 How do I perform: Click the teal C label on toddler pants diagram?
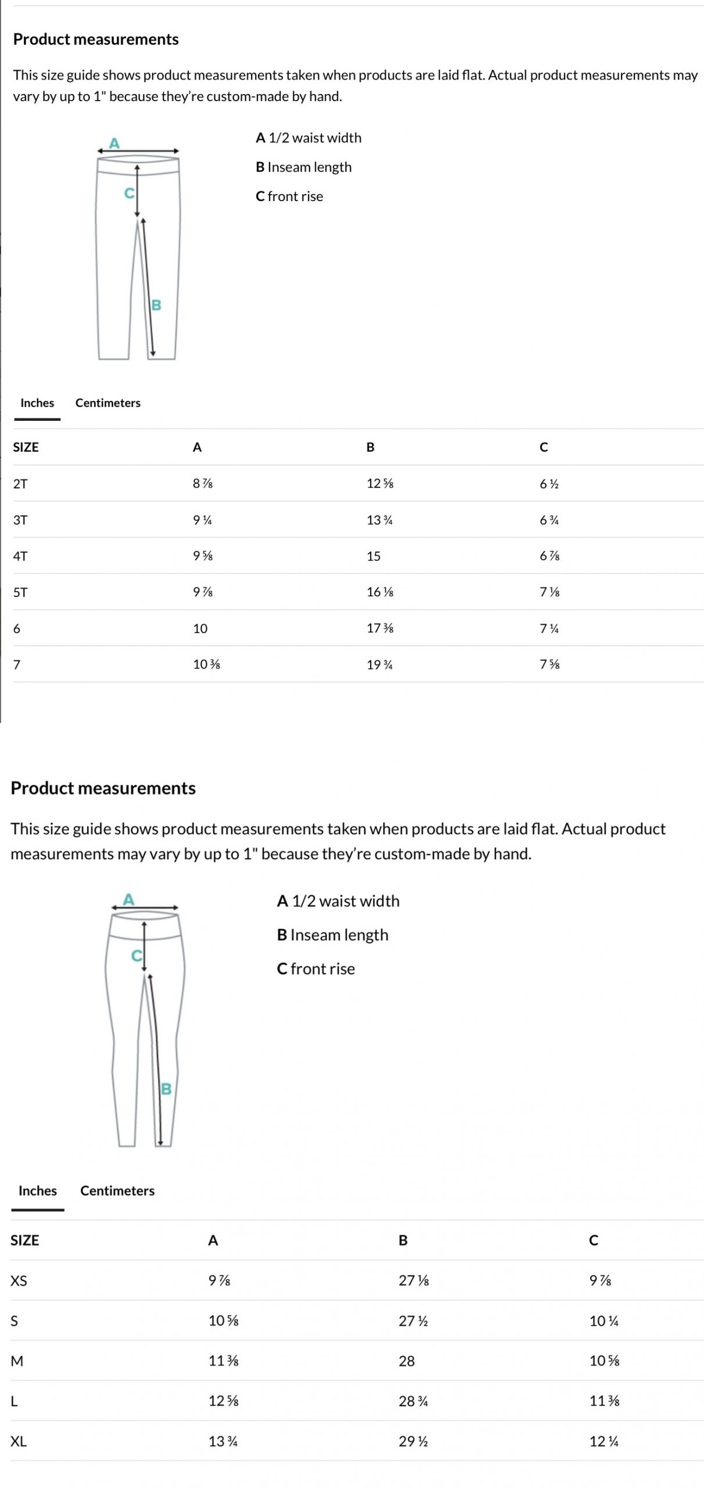click(x=129, y=192)
